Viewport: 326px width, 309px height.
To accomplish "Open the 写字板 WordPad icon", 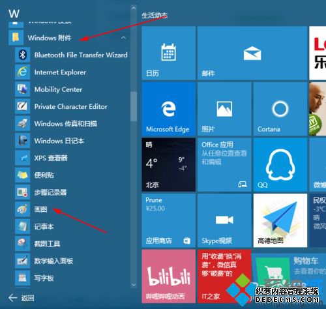I will (x=22, y=278).
